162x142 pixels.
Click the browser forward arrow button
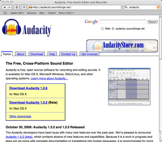click(10, 7)
